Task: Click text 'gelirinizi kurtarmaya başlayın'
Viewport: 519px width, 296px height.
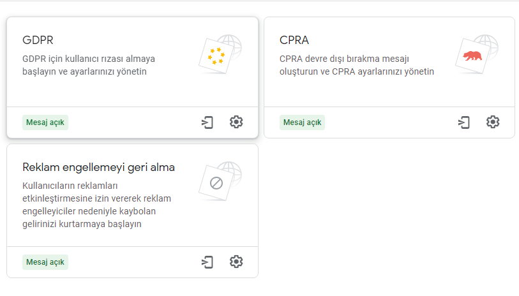Action: click(x=82, y=224)
